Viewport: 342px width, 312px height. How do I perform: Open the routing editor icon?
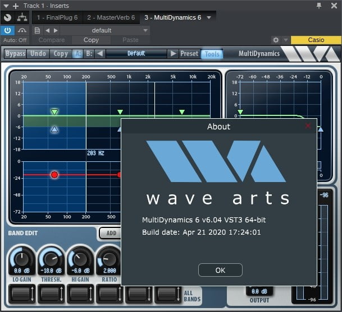point(22,17)
